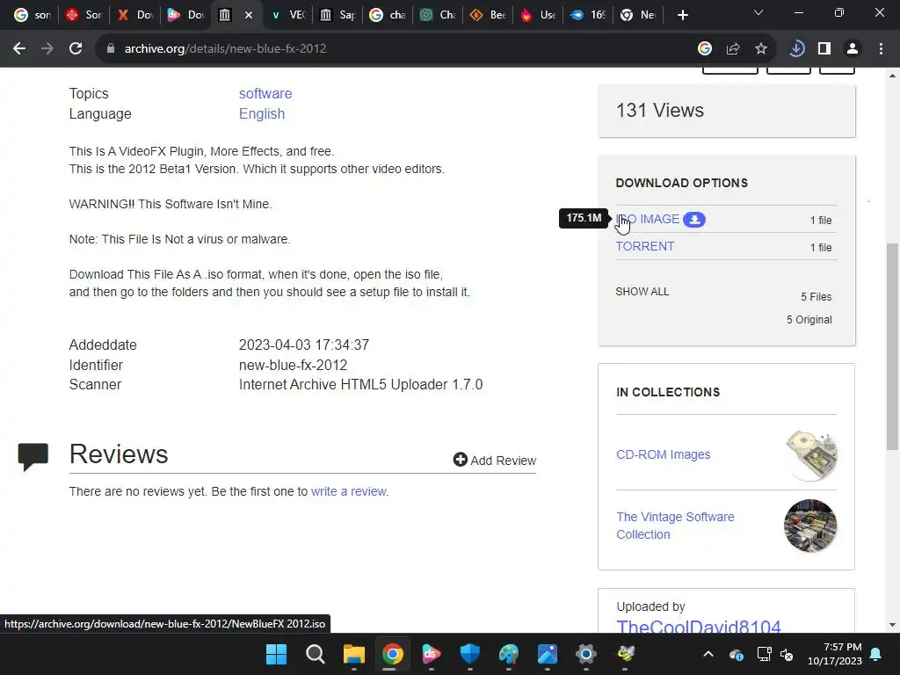Show hidden system tray icons

pos(708,654)
